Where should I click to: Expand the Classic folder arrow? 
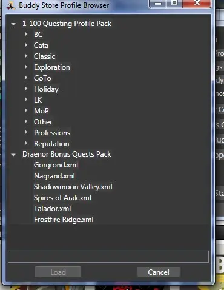(x=26, y=56)
